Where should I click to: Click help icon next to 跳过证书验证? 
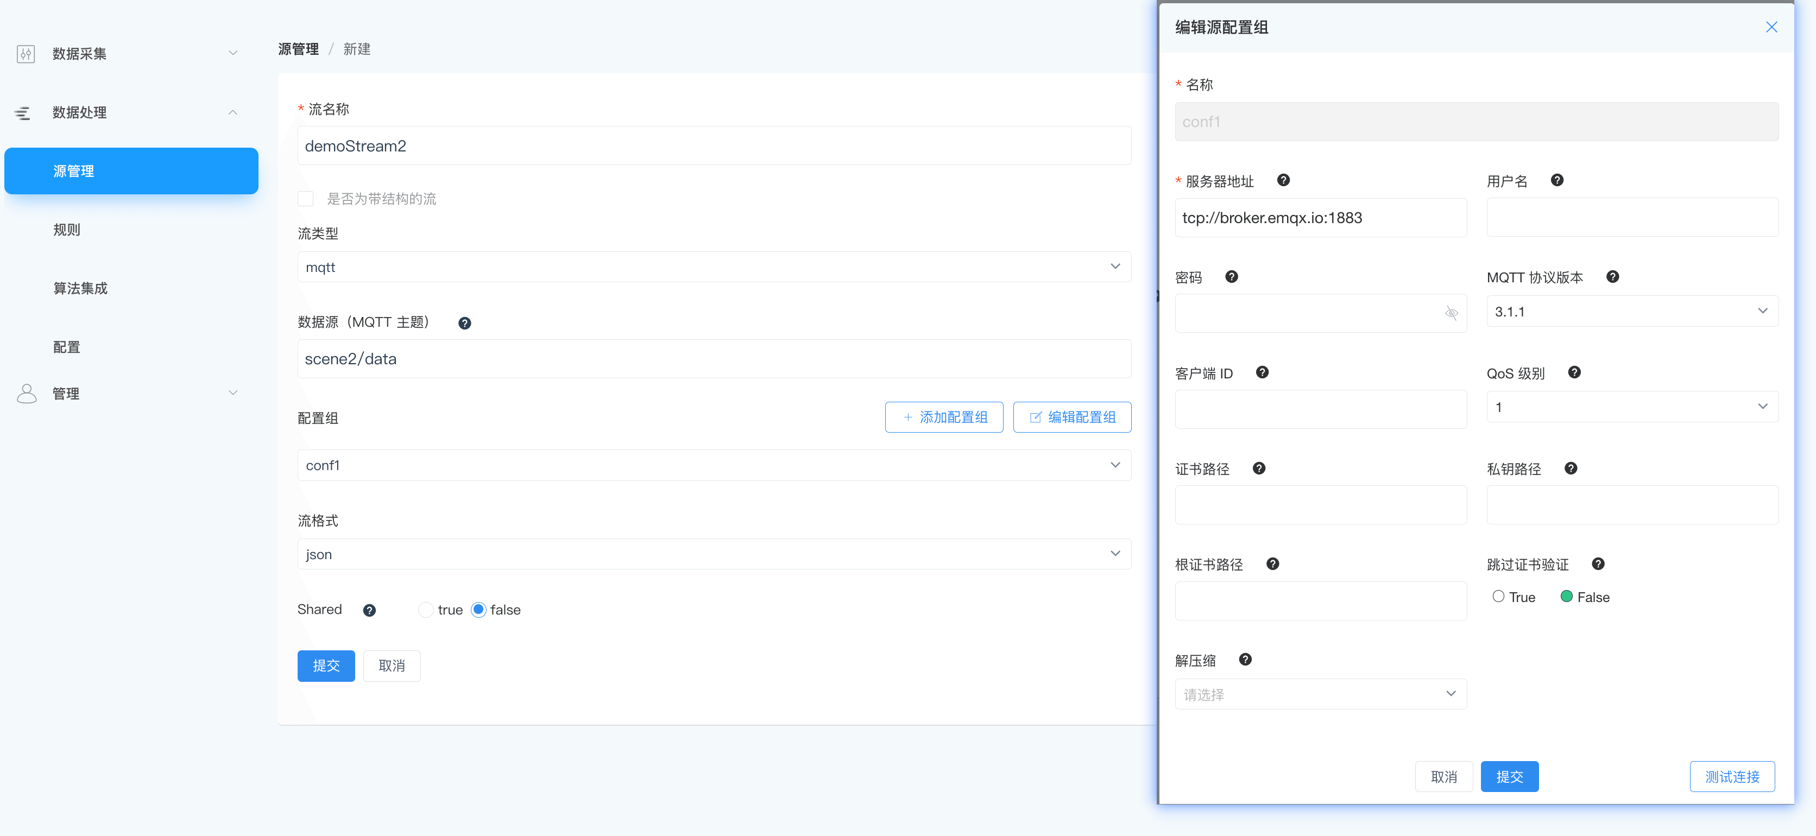click(x=1598, y=564)
